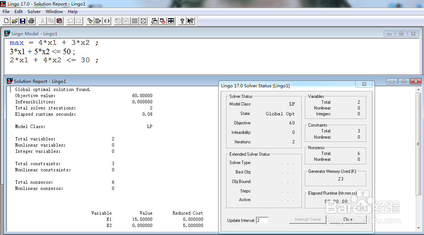The width and height of the screenshot is (424, 235).
Task: Click 'Global Opt' state in Solver Status
Action: [280, 114]
